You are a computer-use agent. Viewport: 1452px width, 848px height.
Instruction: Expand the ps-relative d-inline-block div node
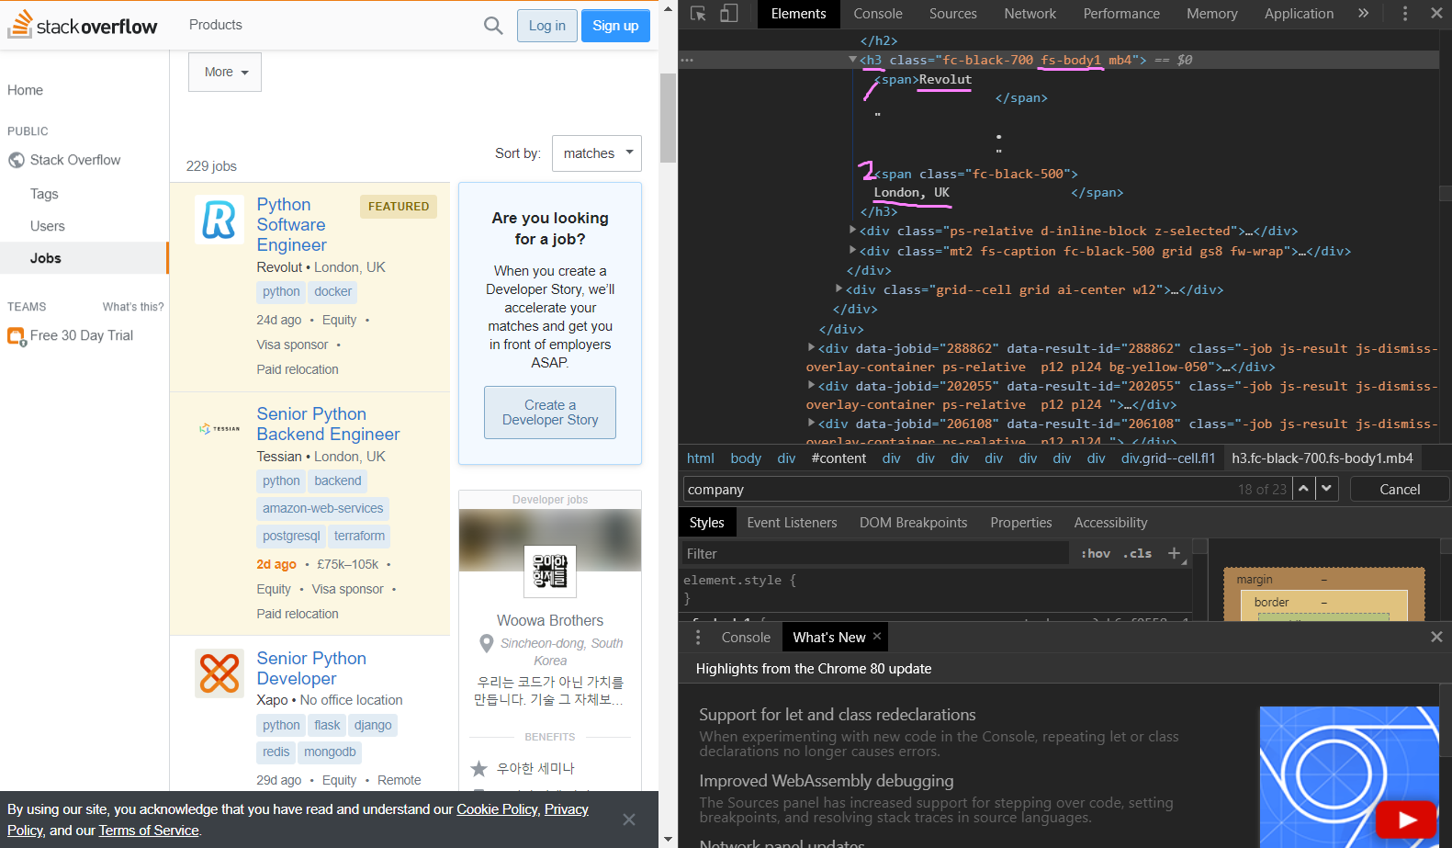[852, 231]
